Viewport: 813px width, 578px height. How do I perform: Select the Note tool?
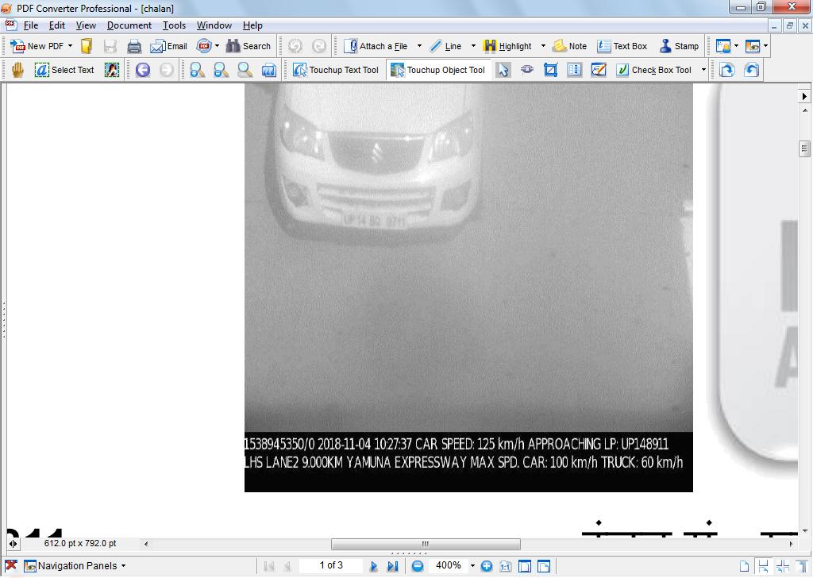(569, 46)
